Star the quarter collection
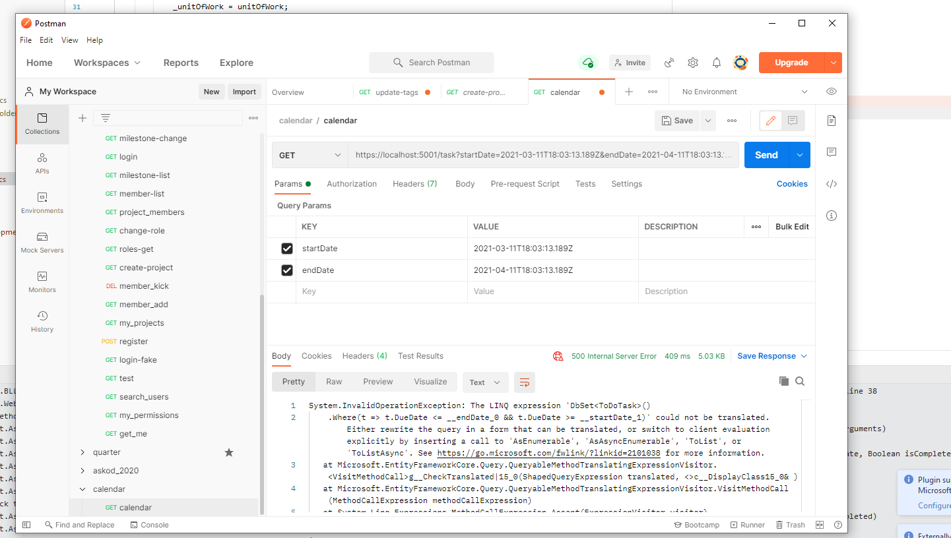Screen dimensions: 951x538 coord(229,452)
